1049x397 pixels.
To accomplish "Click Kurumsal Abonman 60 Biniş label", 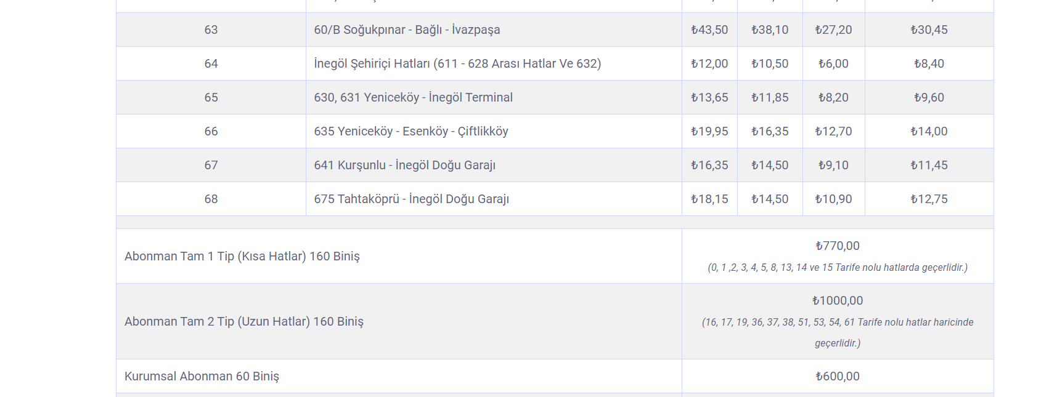I will [202, 376].
